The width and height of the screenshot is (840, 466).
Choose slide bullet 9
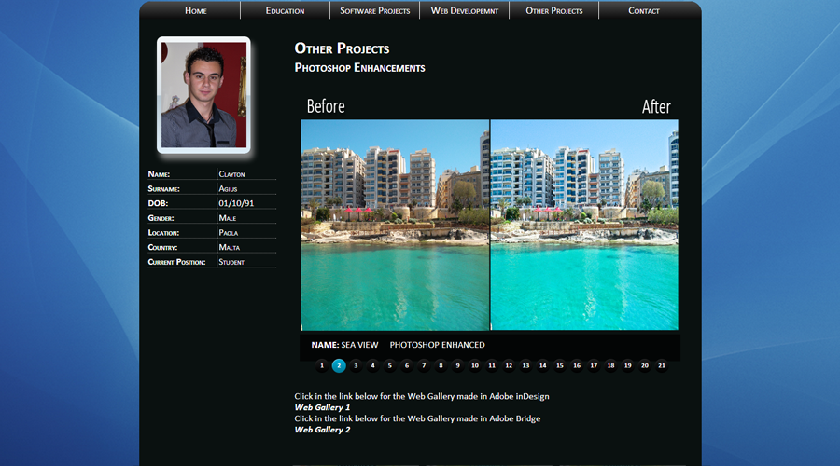457,366
